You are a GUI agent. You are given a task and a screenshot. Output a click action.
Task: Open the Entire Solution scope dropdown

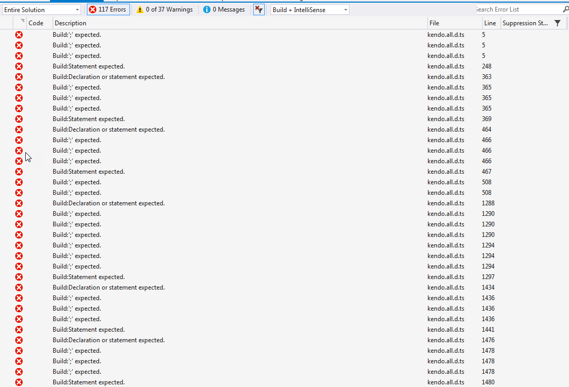(42, 10)
